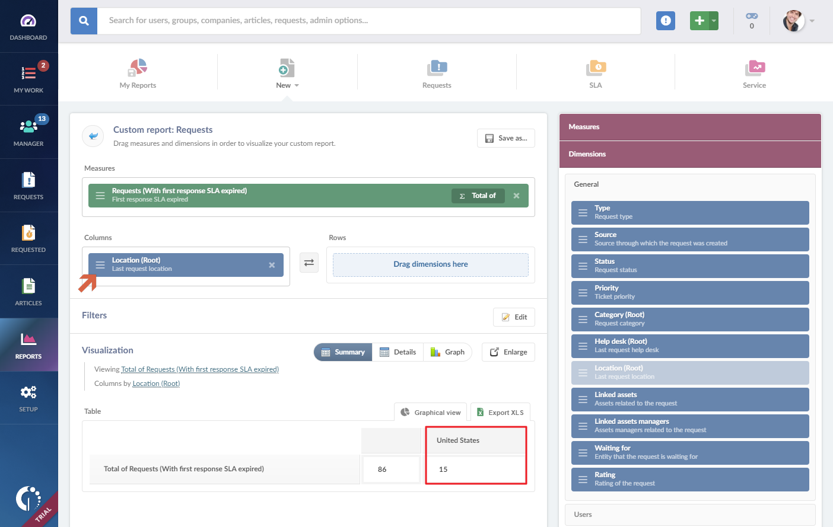
Task: Switch visualization to Details view
Action: click(398, 352)
